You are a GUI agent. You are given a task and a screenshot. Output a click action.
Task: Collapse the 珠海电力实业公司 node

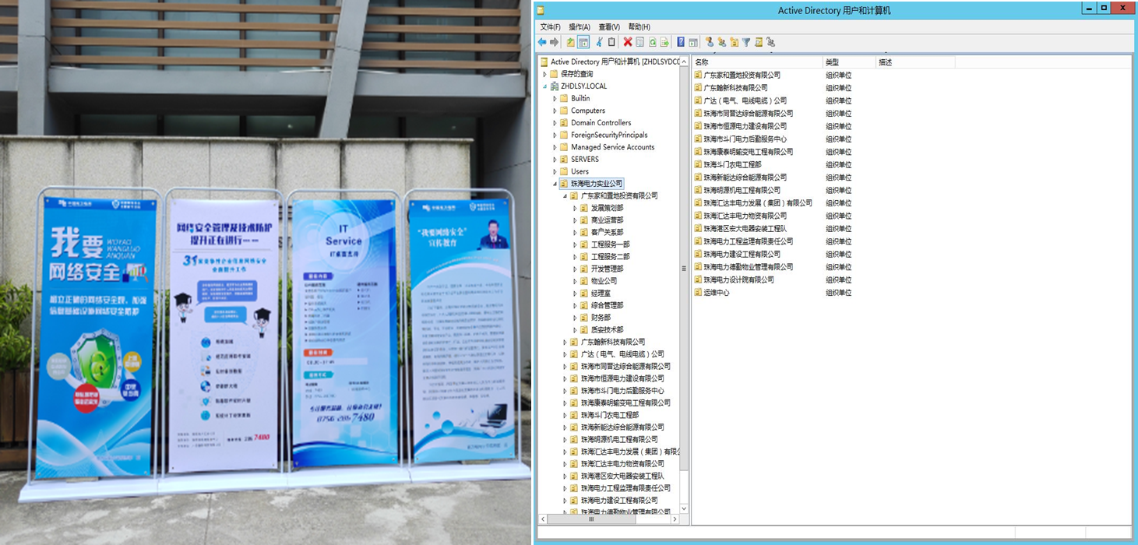point(555,184)
